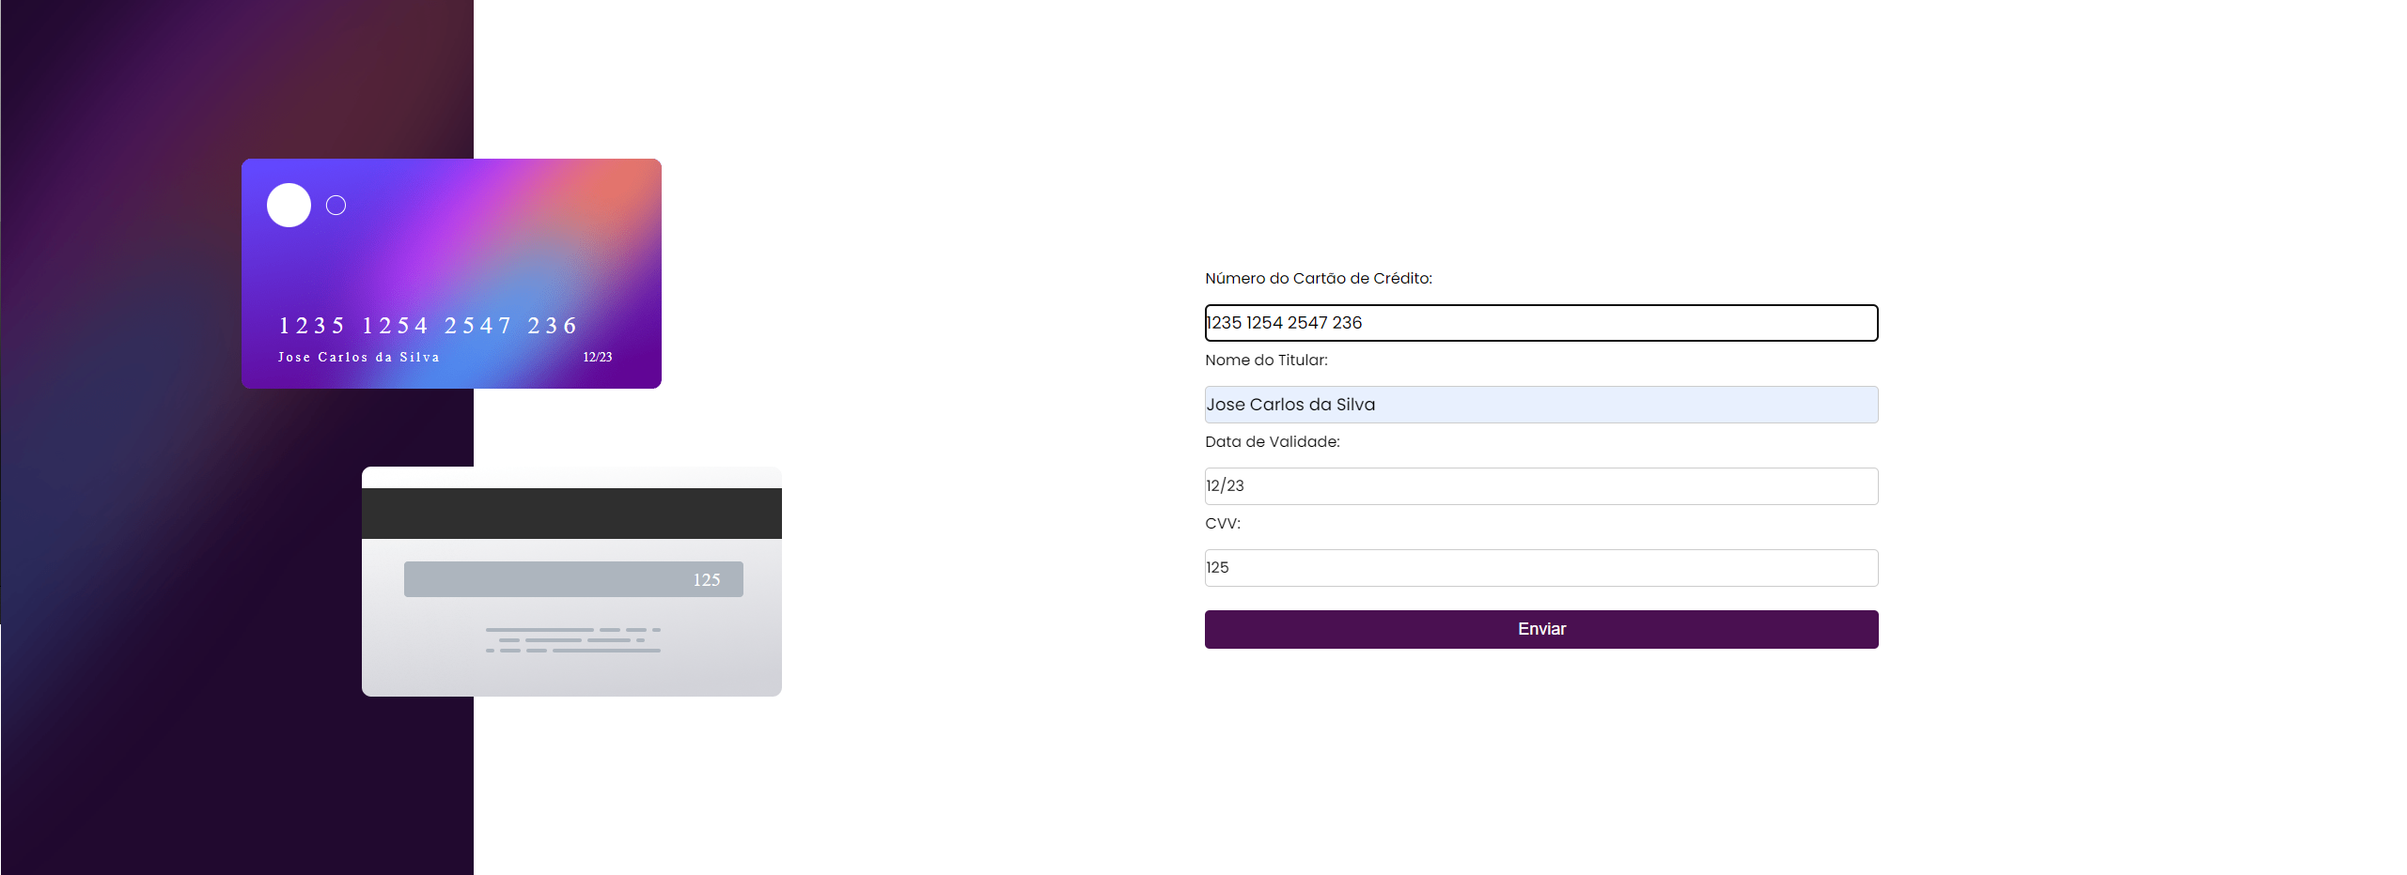This screenshot has height=875, width=2407.
Task: Click the black magnetic stripe on the card back
Action: (571, 513)
